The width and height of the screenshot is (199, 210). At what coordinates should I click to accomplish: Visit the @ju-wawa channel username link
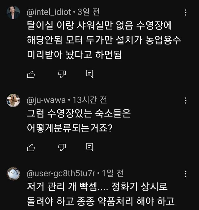tap(46, 100)
